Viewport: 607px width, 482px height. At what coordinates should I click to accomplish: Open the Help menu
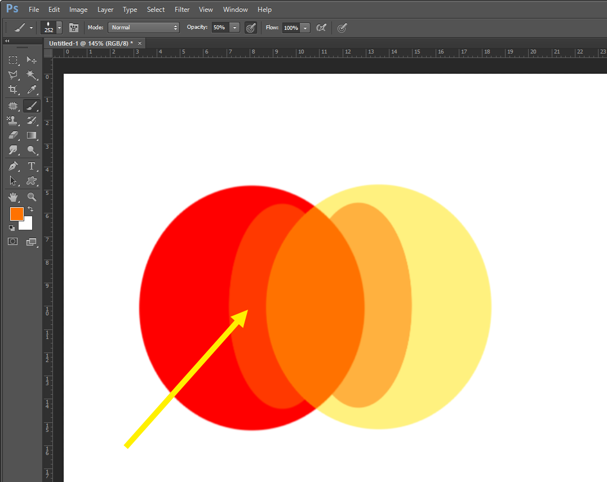click(264, 9)
